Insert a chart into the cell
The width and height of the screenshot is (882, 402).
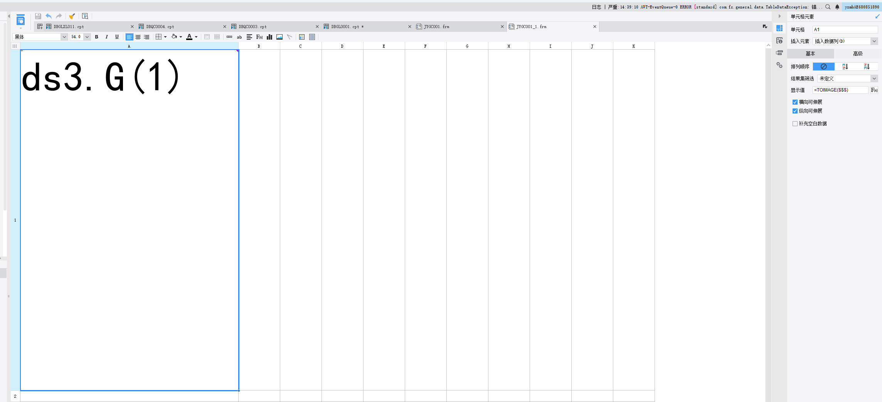tap(269, 37)
